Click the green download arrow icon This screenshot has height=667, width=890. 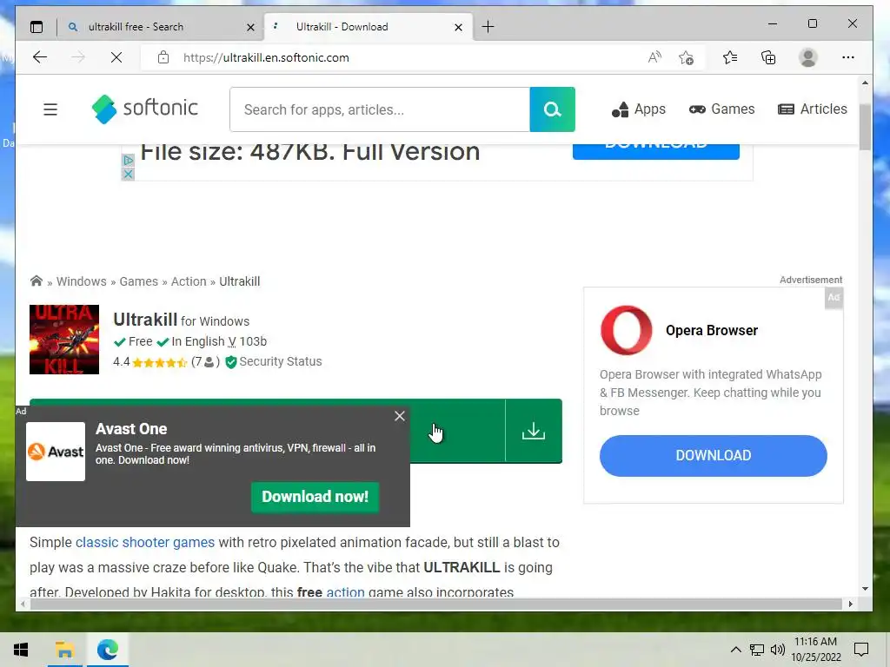coord(534,431)
